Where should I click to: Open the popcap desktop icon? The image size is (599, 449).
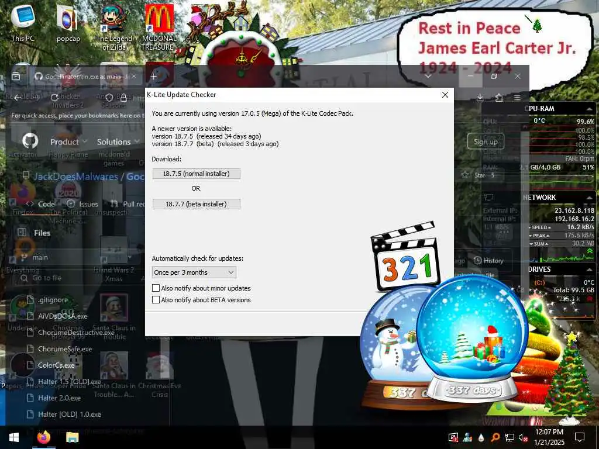[x=68, y=23]
